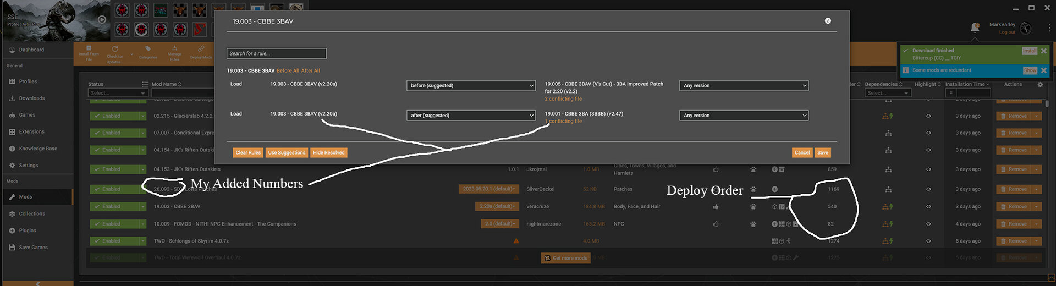
Task: Click the warning triangle on the Schlongs of Skyrim row
Action: pos(516,241)
